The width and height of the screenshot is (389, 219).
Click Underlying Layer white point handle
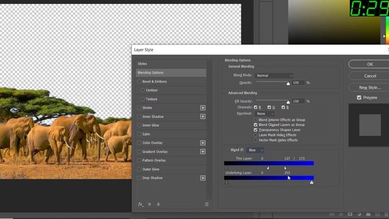tap(312, 182)
